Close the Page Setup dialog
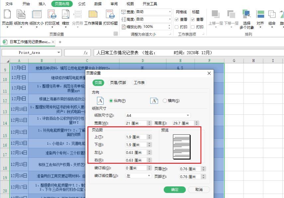The height and width of the screenshot is (198, 284). [209, 73]
